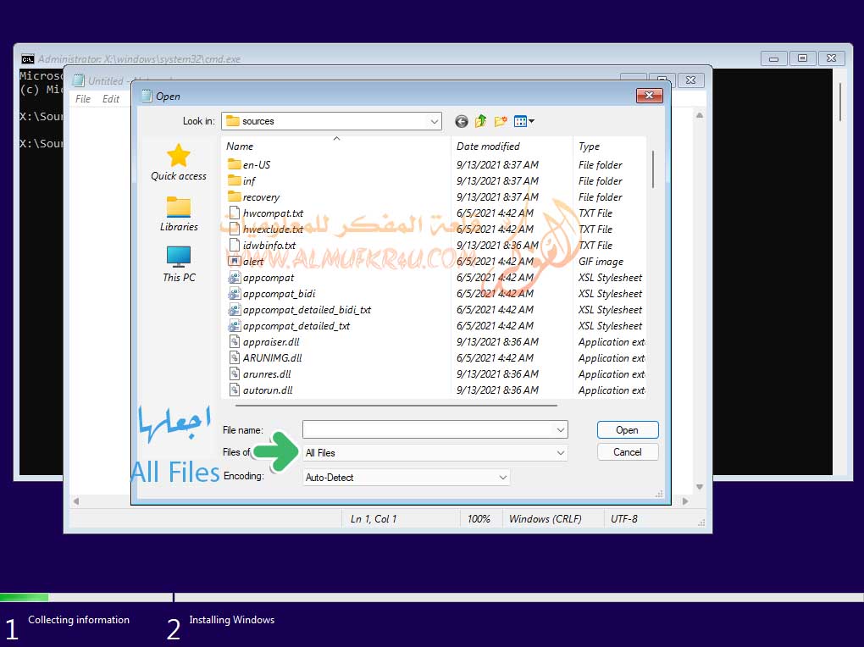Minimize the Administrator cmd window
This screenshot has height=647, width=864.
click(x=773, y=58)
